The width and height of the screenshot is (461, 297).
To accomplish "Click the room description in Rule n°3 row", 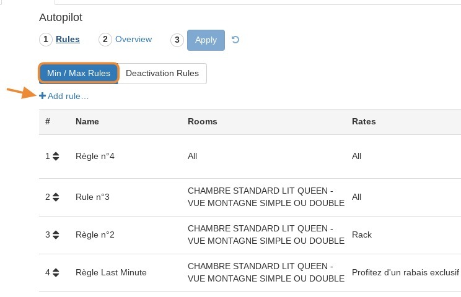I will click(266, 197).
